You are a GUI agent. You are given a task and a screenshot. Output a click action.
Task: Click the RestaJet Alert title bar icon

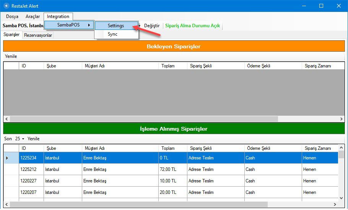[6, 6]
